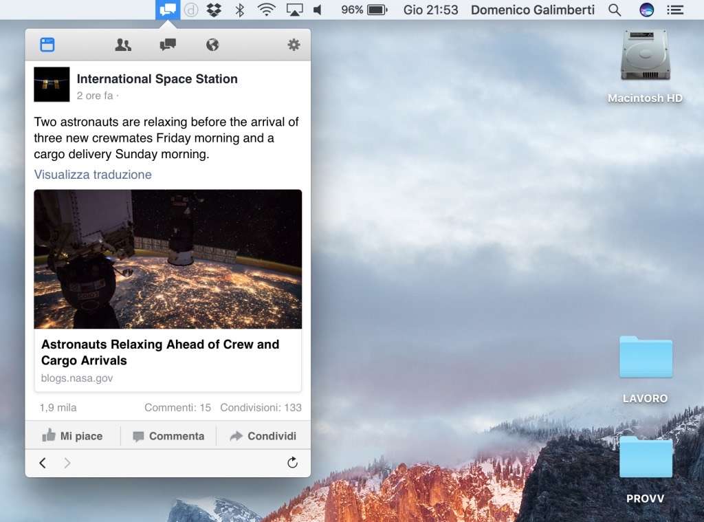Open the space station article photo
The width and height of the screenshot is (704, 522).
(168, 259)
